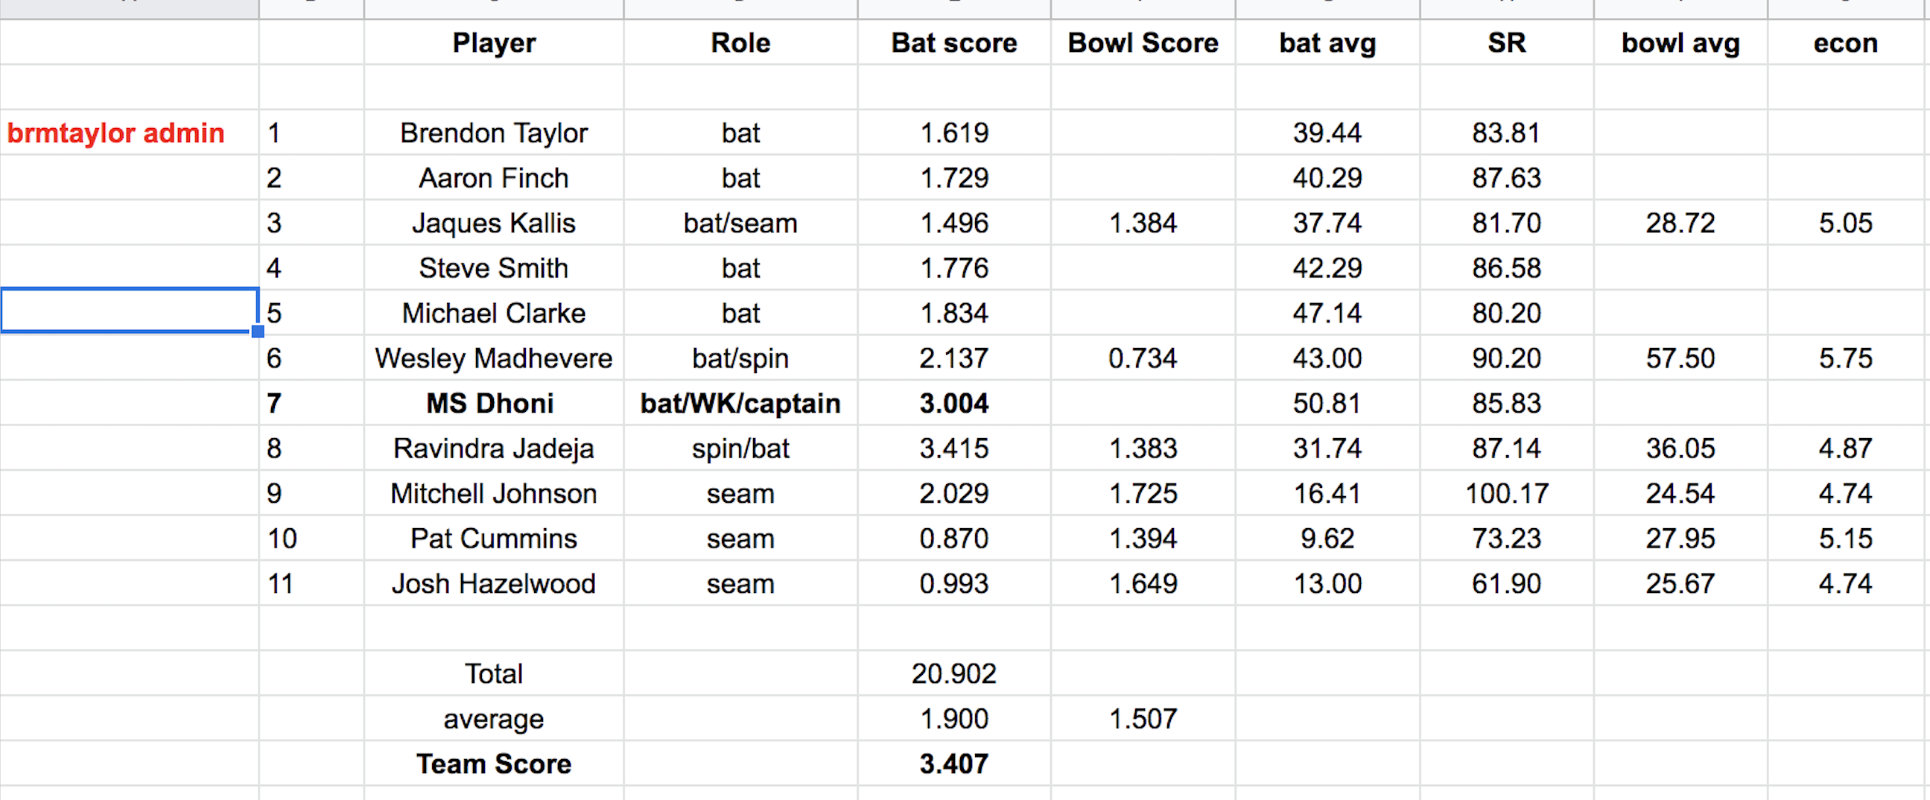This screenshot has width=1930, height=800.
Task: Select Pat Cummins's bat score 0.870
Action: coord(953,539)
